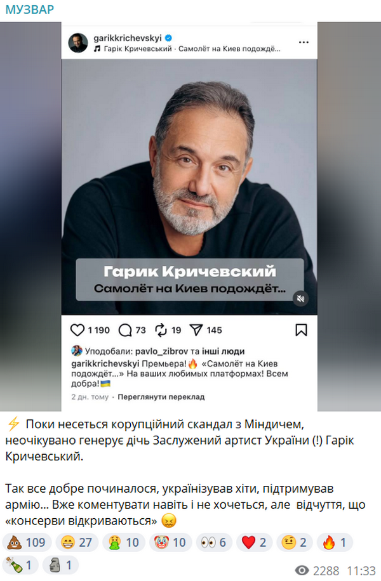Click Переглянути переклад link
The height and width of the screenshot is (581, 381).
tap(161, 397)
